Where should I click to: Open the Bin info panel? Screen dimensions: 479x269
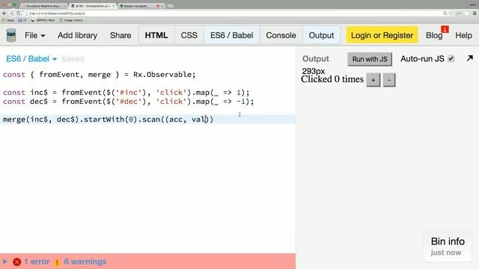coord(448,247)
